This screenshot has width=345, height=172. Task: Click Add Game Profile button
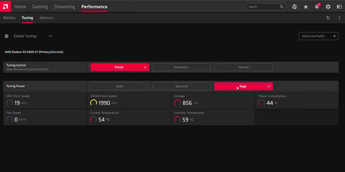coord(318,36)
